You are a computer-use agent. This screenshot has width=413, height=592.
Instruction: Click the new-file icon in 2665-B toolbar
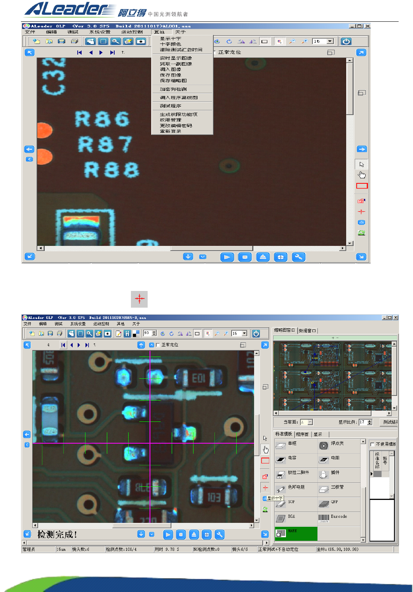tap(32, 333)
